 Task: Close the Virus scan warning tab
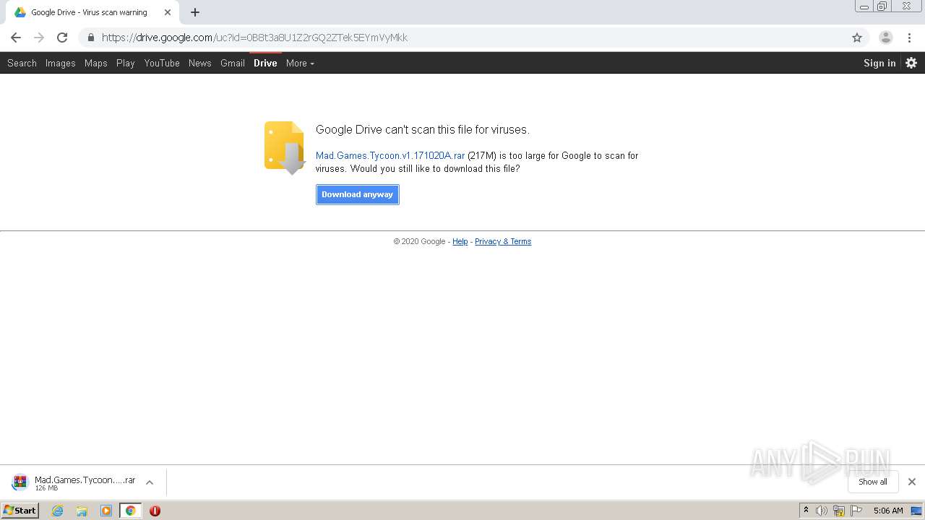click(168, 12)
